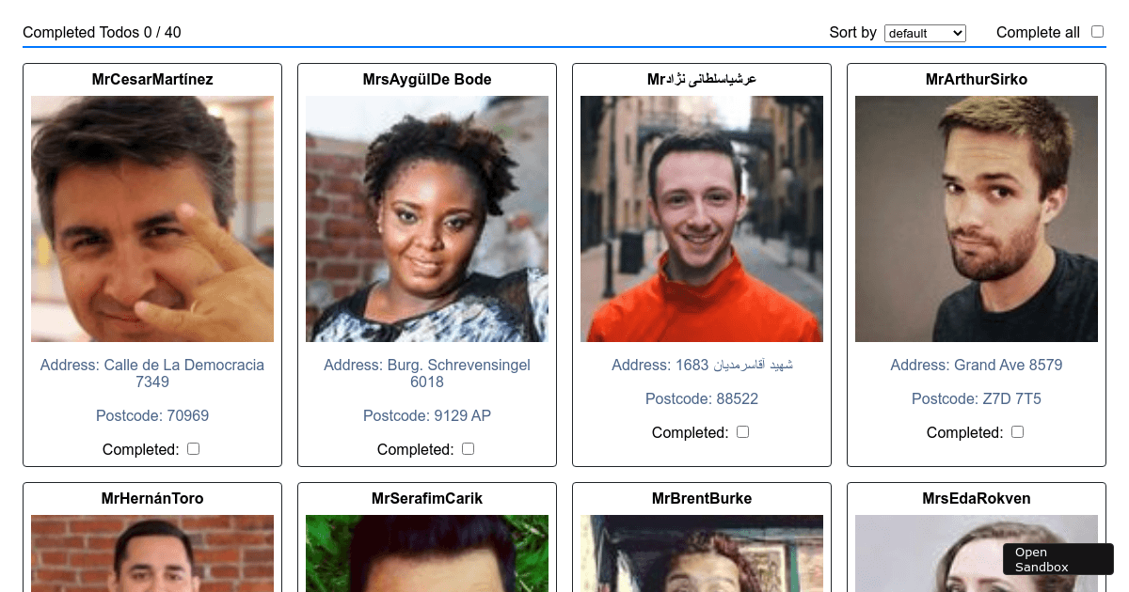Click the MrsEdaRokven name heading

coord(977,498)
